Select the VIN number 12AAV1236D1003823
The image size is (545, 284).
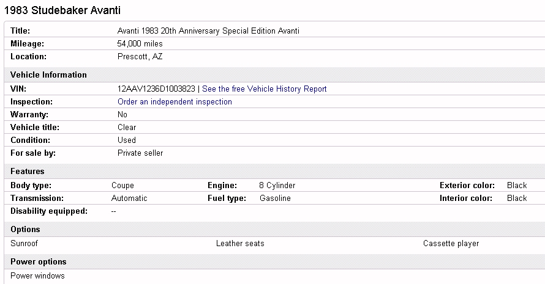(x=156, y=89)
